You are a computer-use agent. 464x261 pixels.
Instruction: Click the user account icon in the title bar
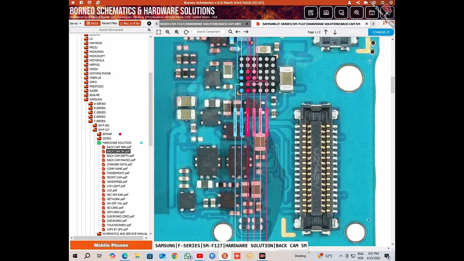point(349,3)
